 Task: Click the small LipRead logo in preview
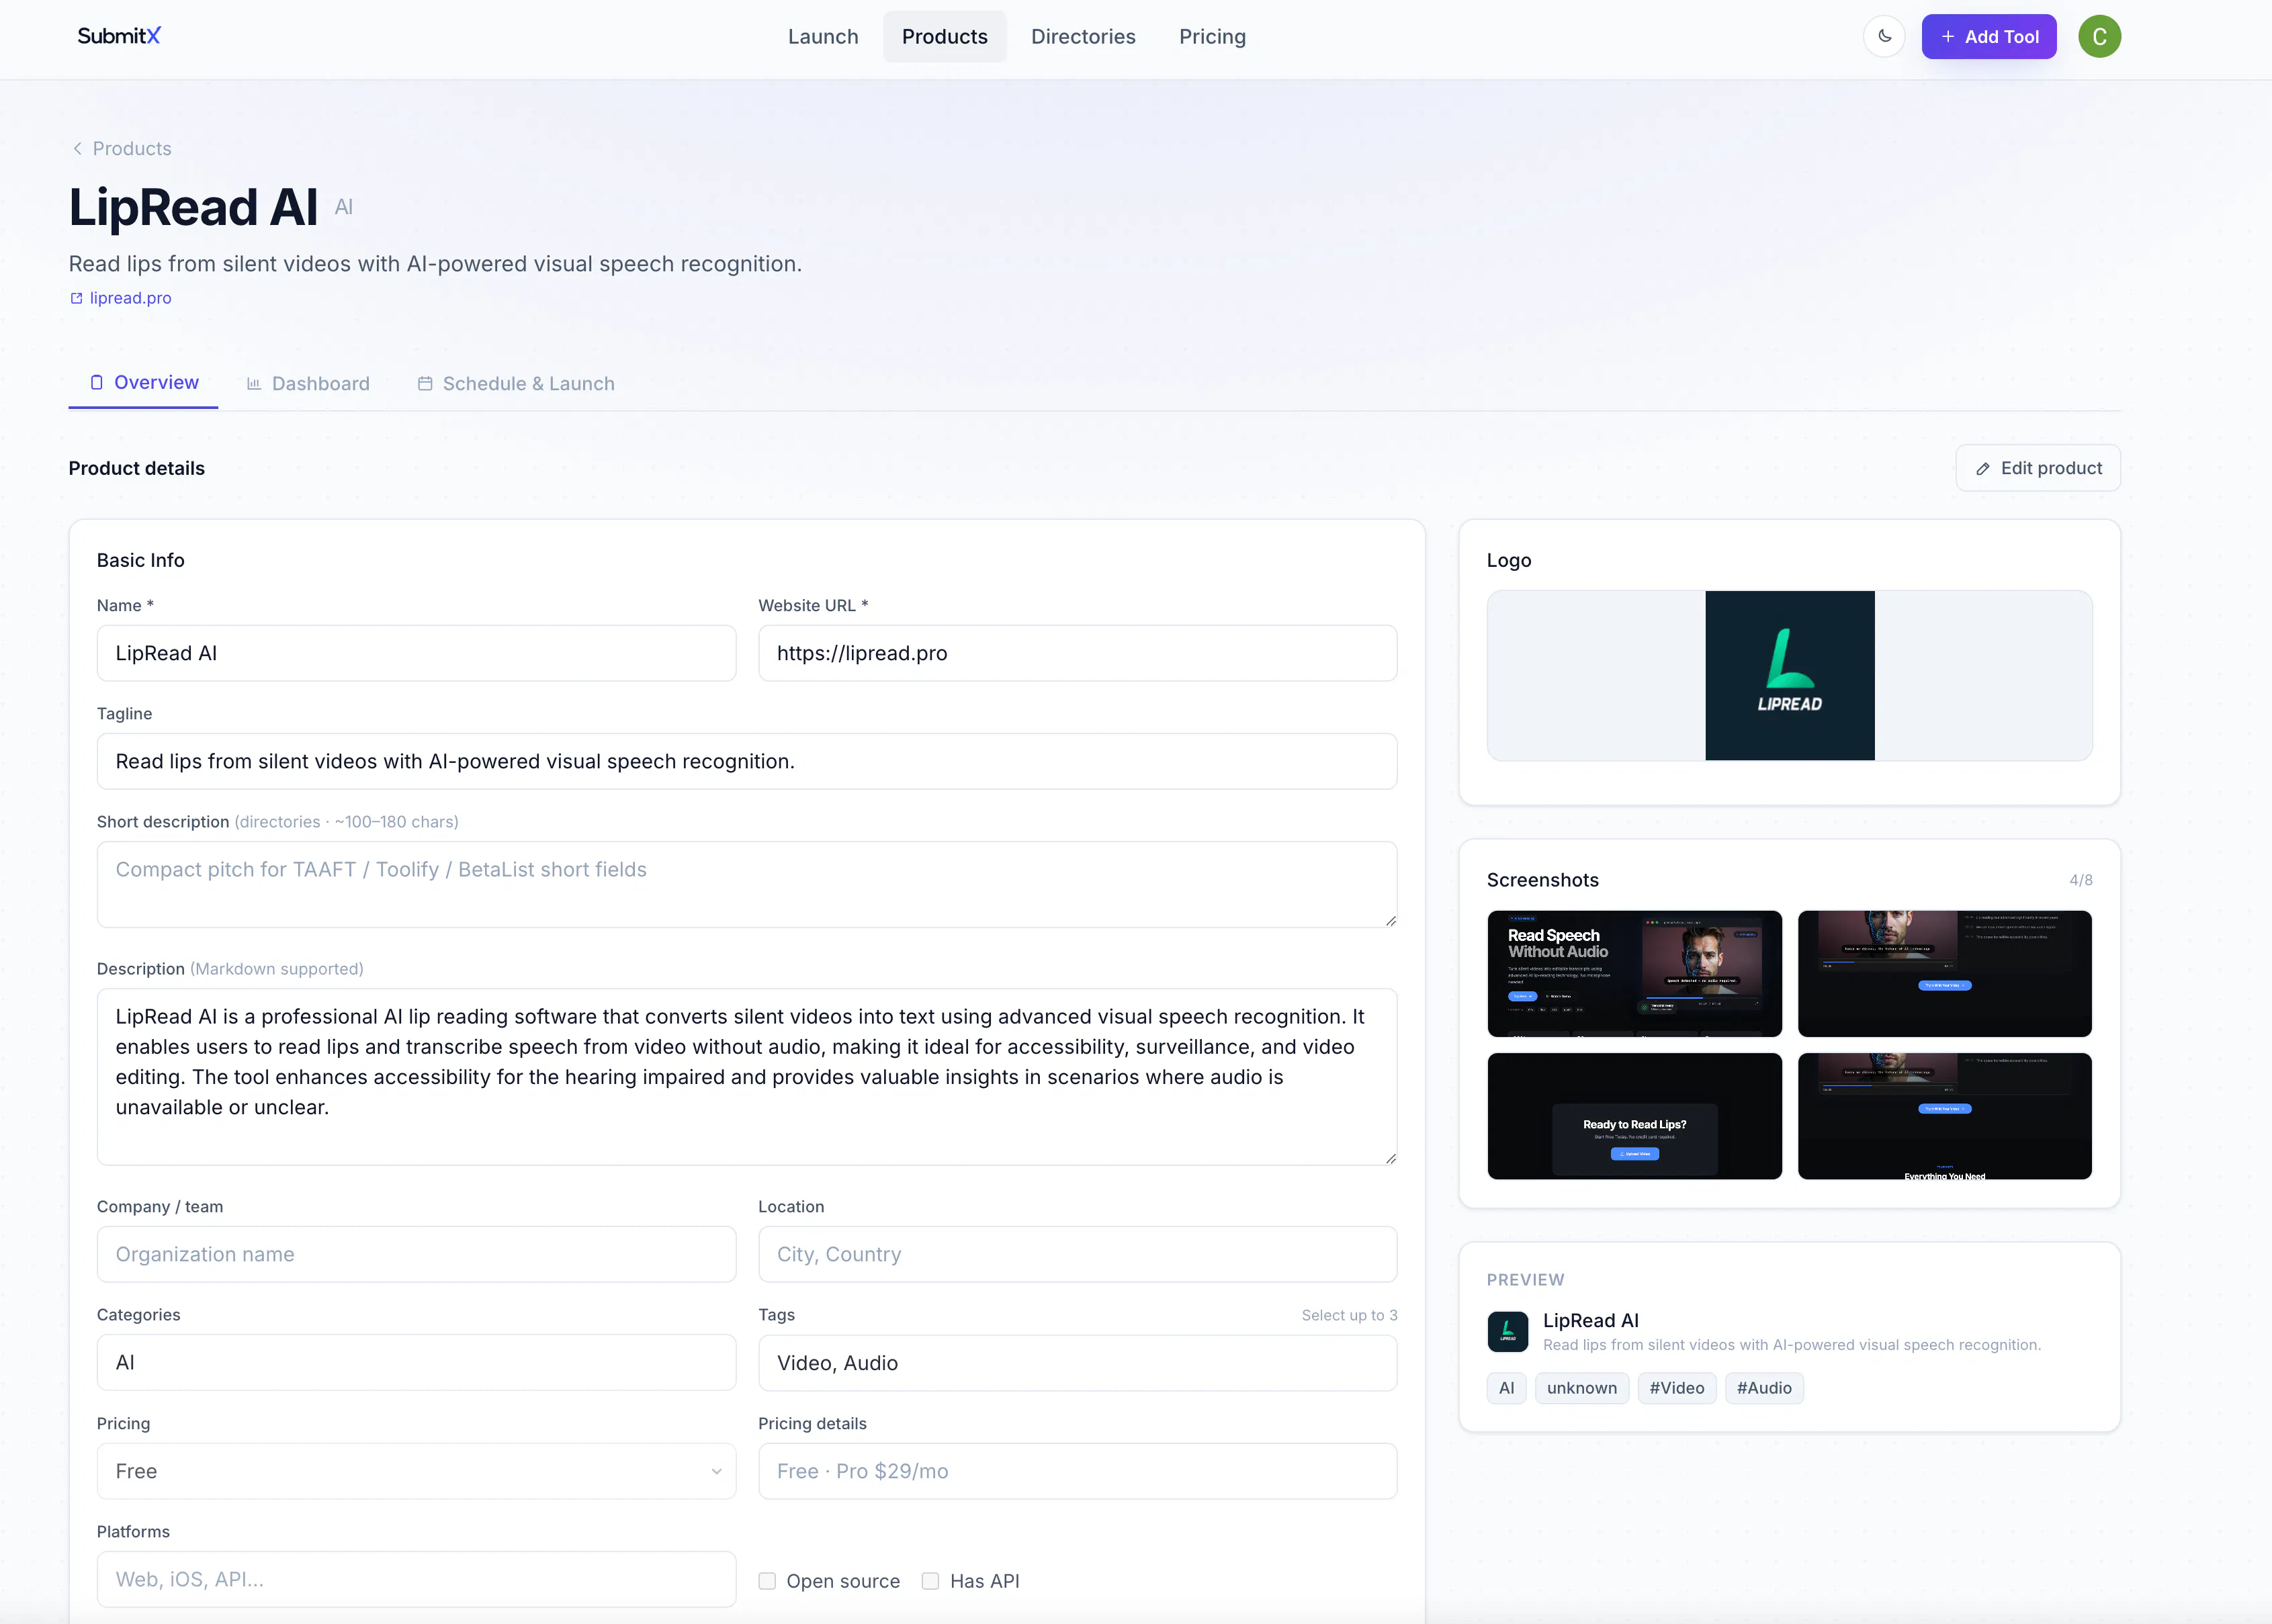pos(1507,1331)
